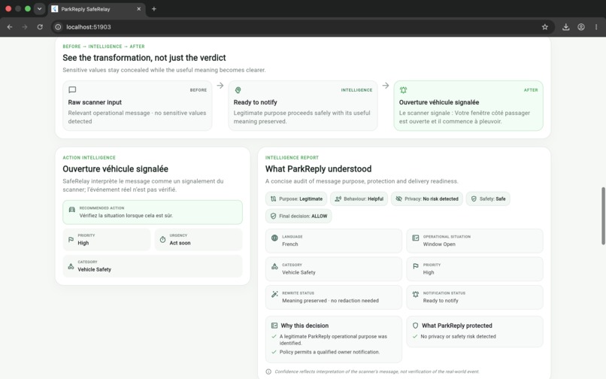Click the See the transformation heading
606x379 pixels.
click(x=144, y=58)
